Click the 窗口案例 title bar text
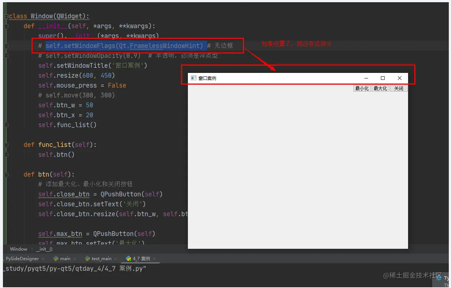Screen dimensions: 451x288 [207, 78]
